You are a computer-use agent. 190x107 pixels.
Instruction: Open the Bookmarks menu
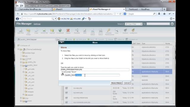42,6
